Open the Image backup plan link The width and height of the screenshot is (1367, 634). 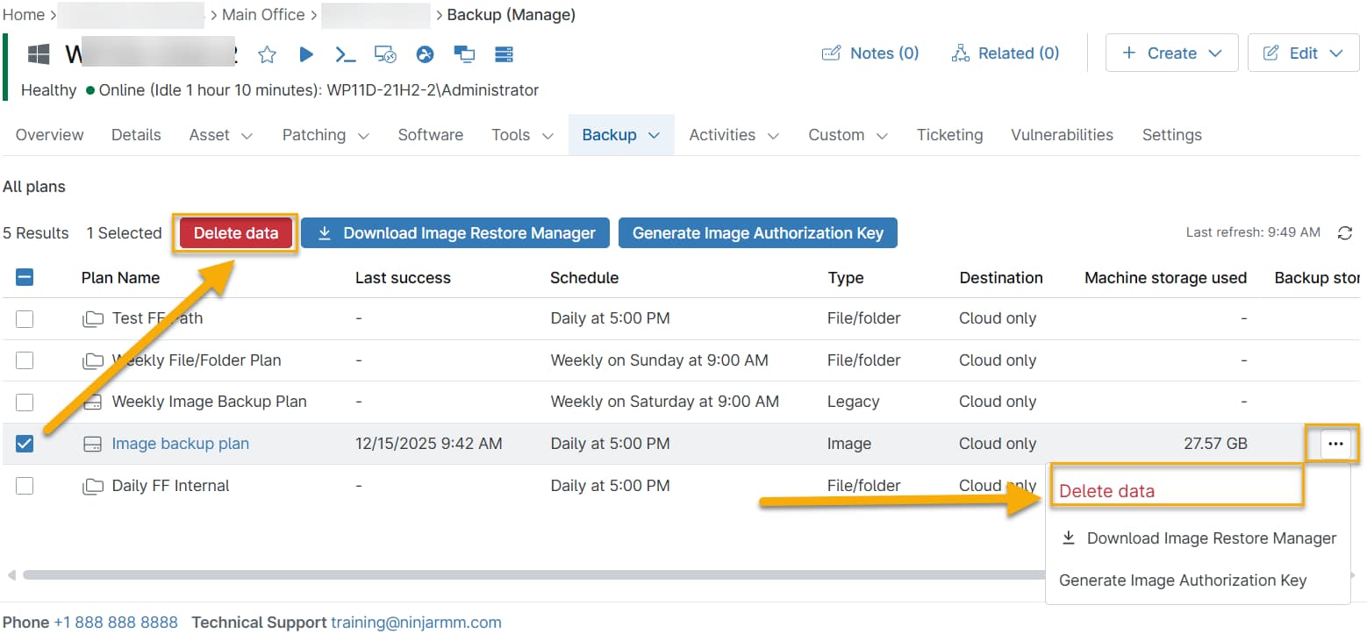tap(180, 444)
